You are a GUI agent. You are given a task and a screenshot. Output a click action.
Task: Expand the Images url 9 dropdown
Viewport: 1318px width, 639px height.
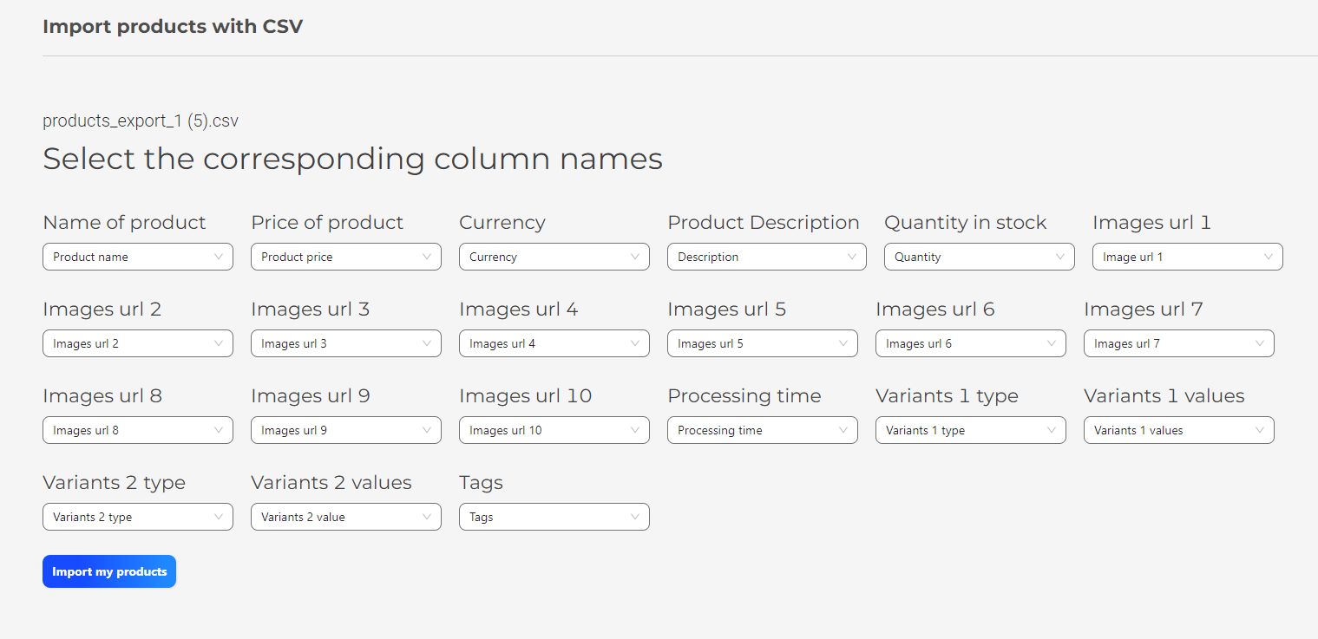pyautogui.click(x=345, y=430)
